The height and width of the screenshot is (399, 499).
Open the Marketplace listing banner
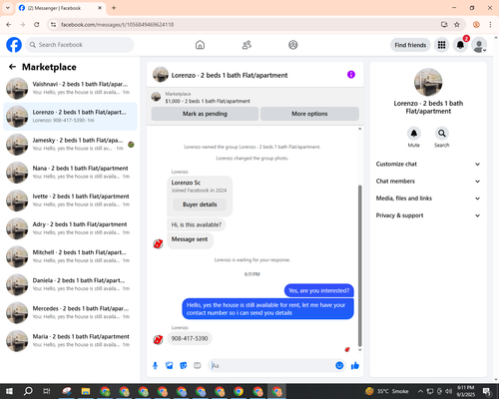(255, 98)
